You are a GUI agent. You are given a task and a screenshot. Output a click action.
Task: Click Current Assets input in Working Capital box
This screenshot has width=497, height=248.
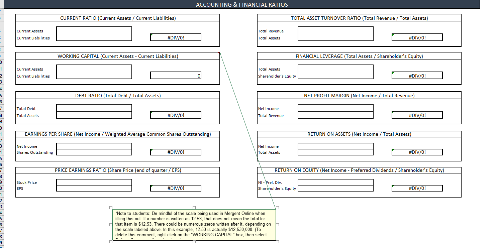[x=94, y=69]
